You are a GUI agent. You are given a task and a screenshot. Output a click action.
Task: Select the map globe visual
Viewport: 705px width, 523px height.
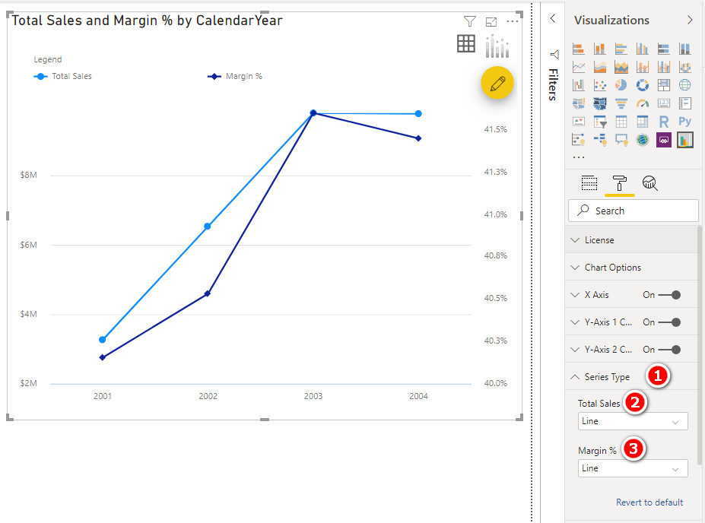[x=684, y=85]
